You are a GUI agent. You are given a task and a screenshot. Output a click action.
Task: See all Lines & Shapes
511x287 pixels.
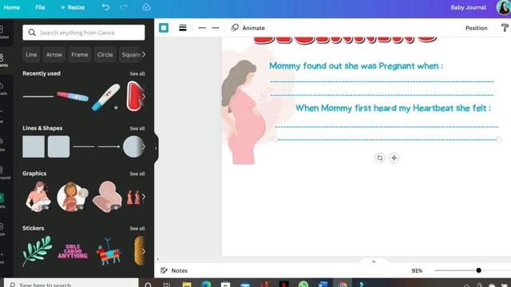(x=137, y=128)
